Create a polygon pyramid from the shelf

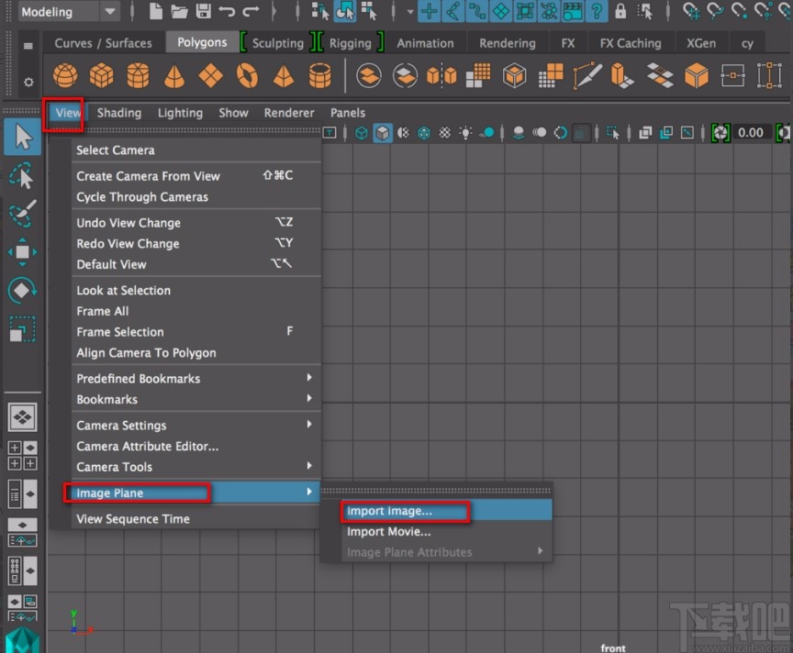[x=284, y=76]
